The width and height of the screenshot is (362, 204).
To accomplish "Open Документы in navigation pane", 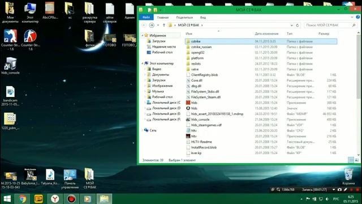I will [x=160, y=74].
